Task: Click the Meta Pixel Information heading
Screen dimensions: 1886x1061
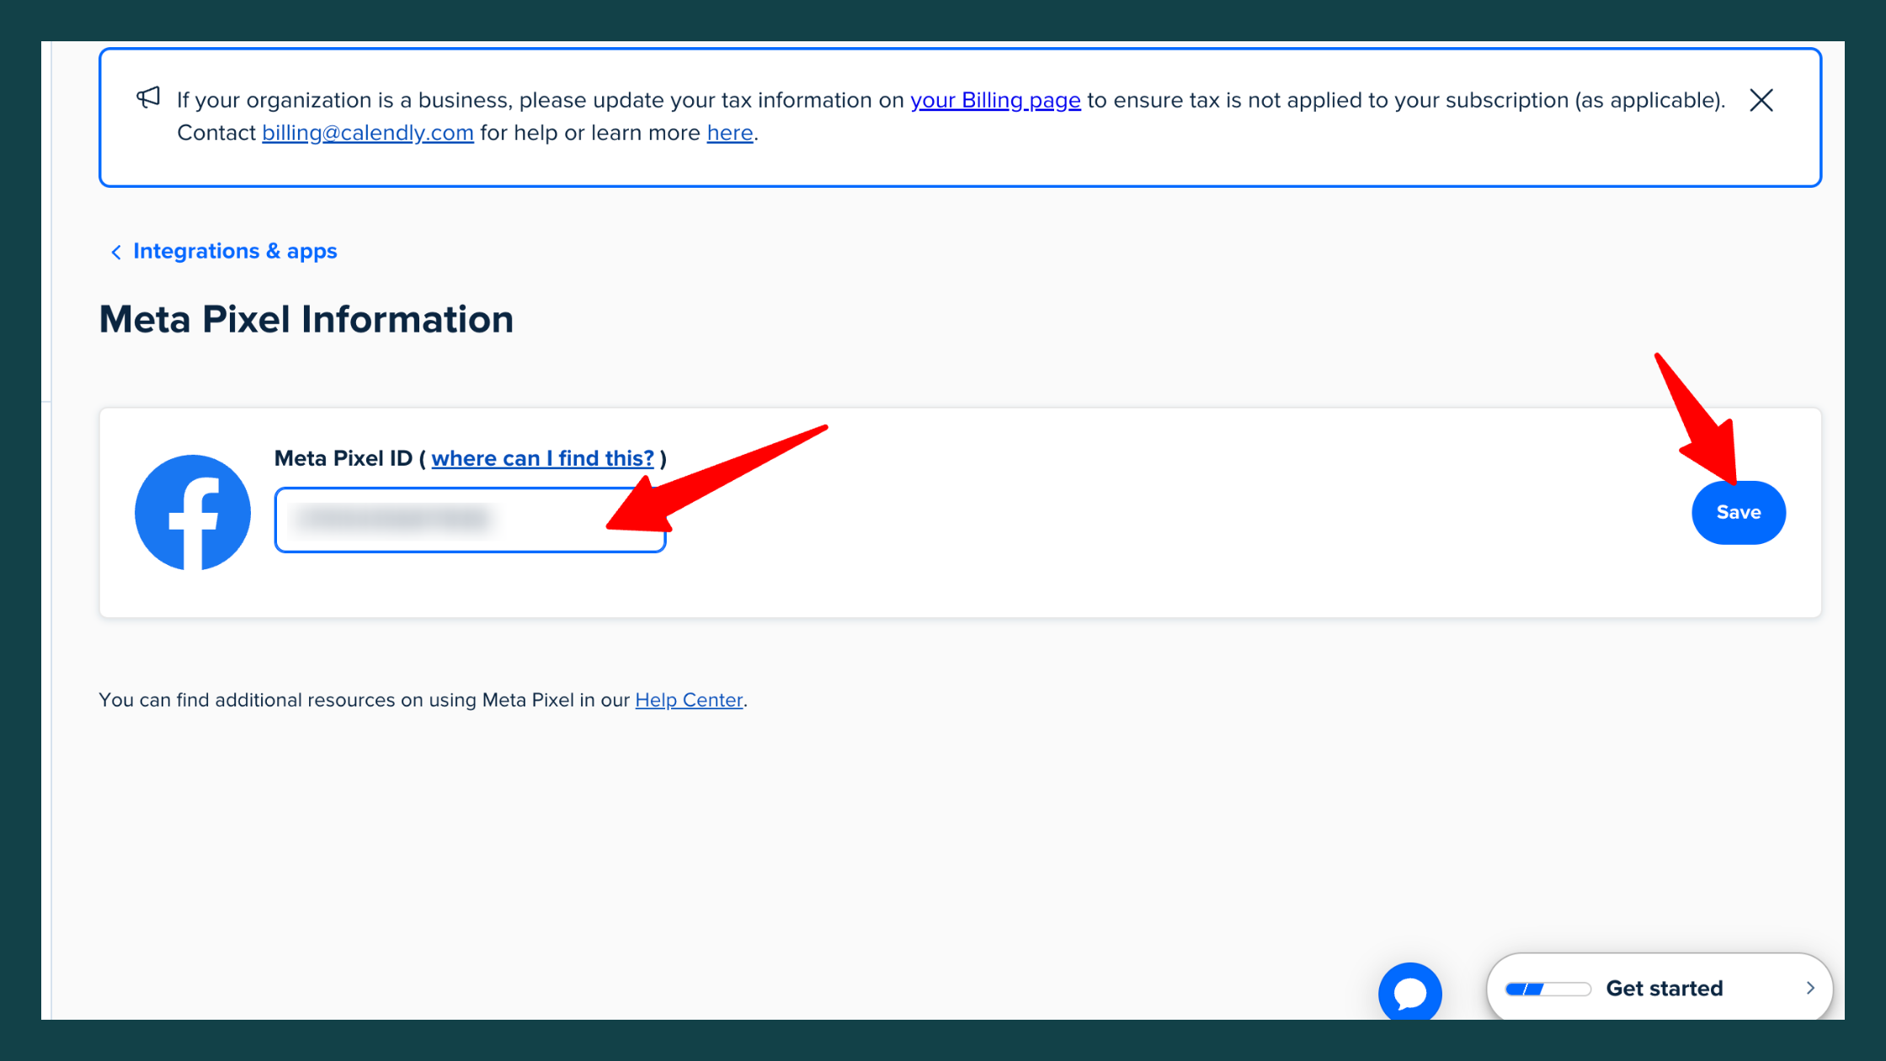Action: (x=306, y=319)
